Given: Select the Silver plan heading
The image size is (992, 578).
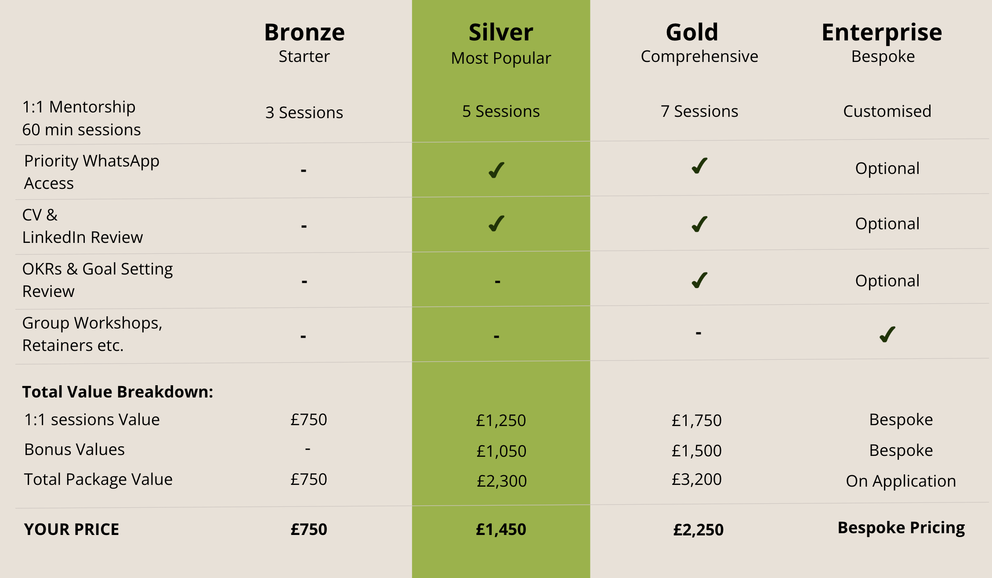Looking at the screenshot, I should pos(501,33).
